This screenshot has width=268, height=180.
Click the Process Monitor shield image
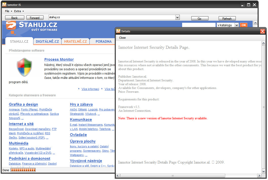pyautogui.click(x=24, y=67)
